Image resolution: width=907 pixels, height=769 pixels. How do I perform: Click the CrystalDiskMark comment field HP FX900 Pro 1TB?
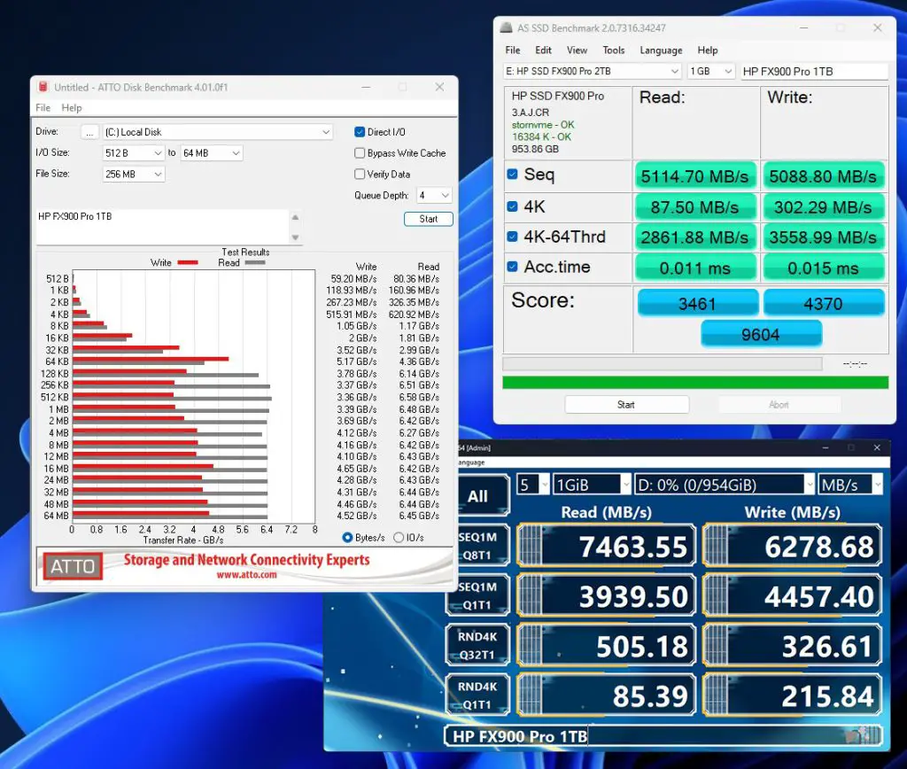click(663, 736)
